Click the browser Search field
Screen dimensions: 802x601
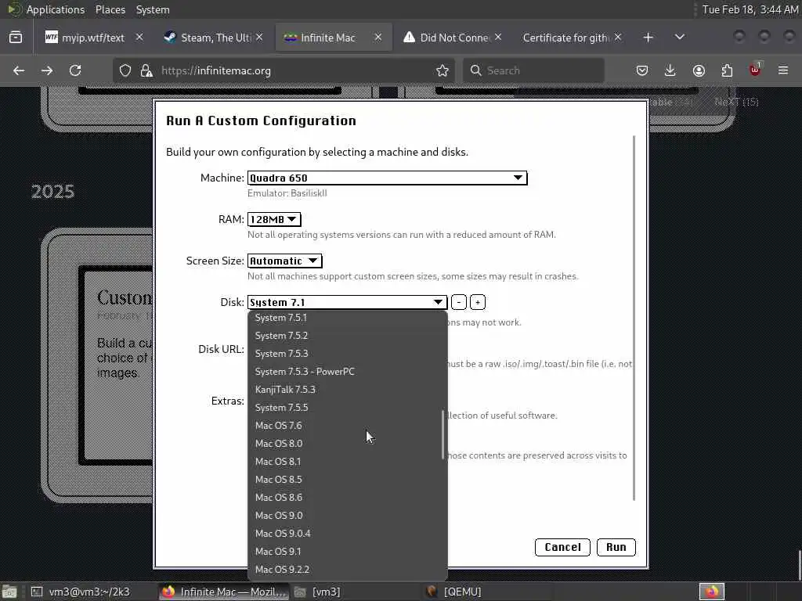coord(533,70)
